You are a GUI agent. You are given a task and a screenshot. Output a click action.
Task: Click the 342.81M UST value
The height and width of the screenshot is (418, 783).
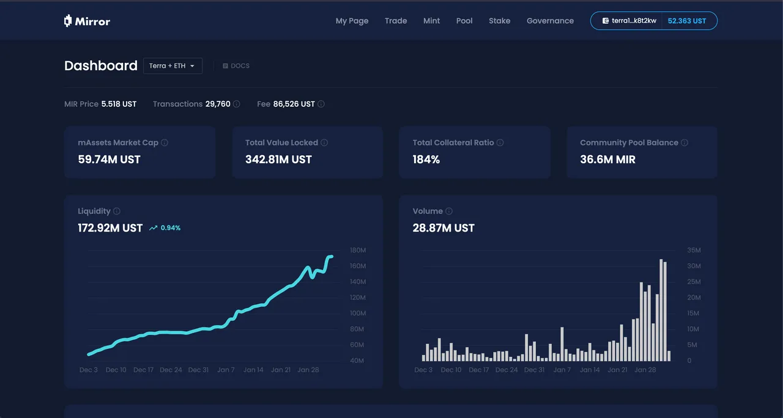point(278,159)
